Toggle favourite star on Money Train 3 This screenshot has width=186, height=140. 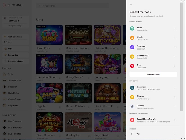89,56
